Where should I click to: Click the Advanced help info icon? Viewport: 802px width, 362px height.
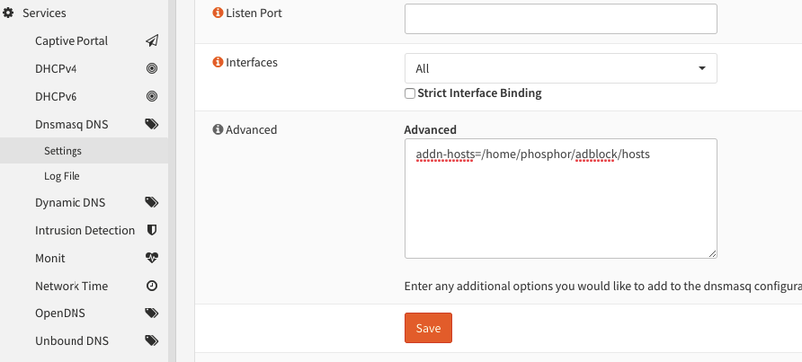[x=218, y=129]
